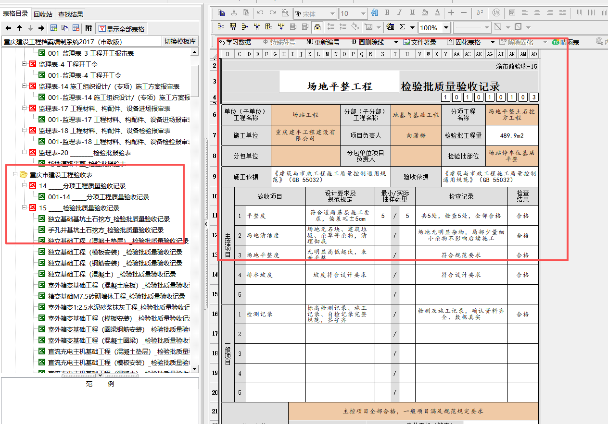Click the copy-table icon in the sidebar

65,28
